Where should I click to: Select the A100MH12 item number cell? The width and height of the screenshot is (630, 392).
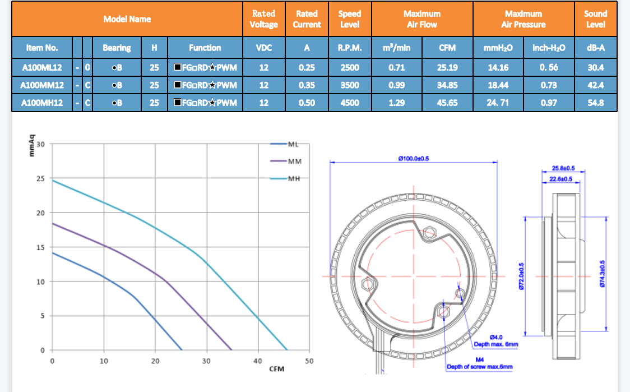[x=42, y=103]
